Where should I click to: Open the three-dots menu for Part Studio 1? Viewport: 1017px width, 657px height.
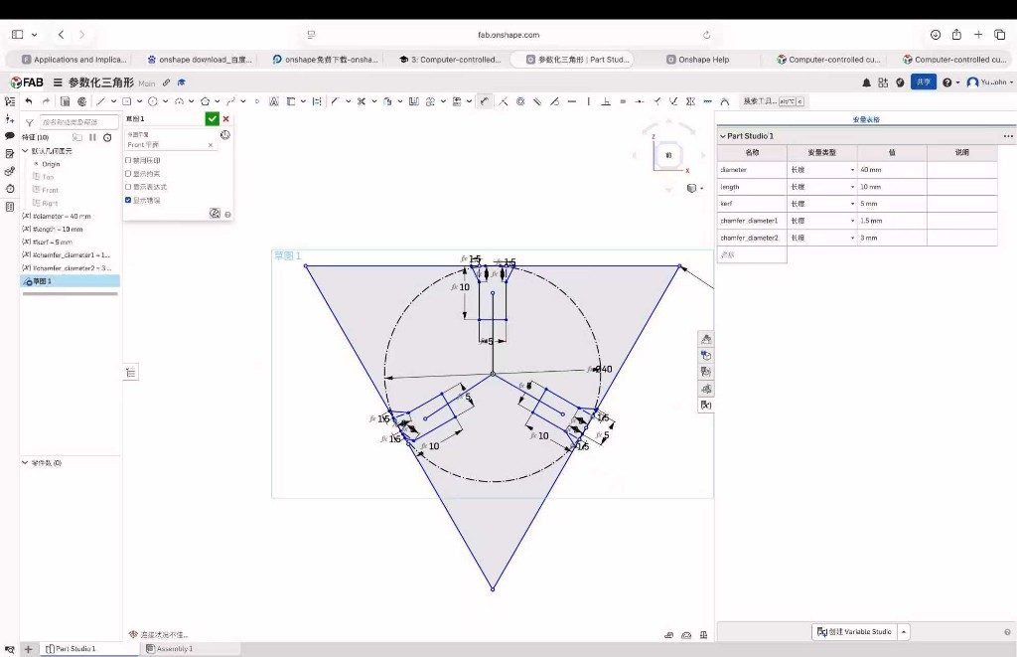tap(1007, 136)
